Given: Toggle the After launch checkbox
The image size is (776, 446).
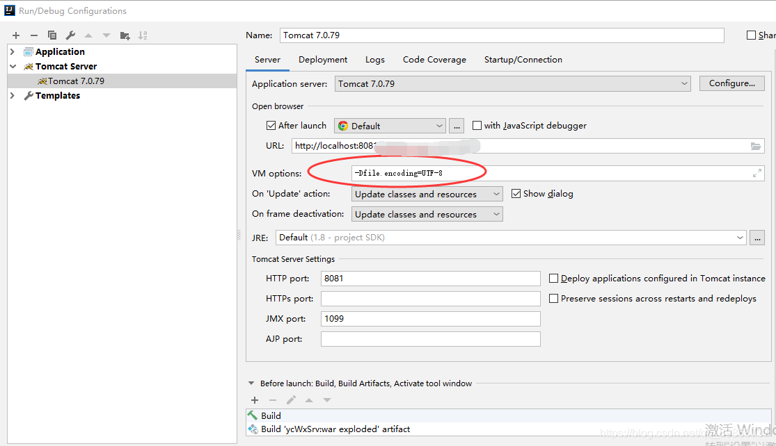Looking at the screenshot, I should coord(271,126).
